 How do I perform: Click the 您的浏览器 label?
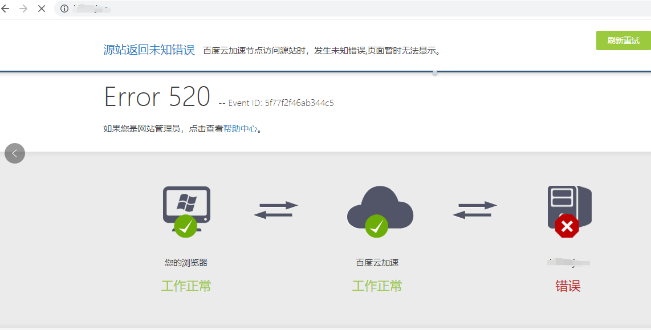[x=186, y=262]
